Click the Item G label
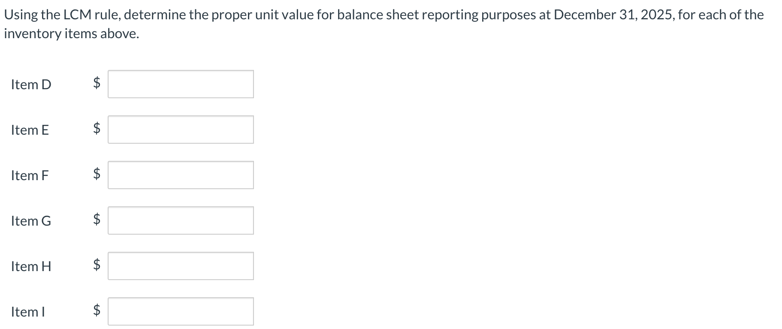Screen dimensions: 782x329 [30, 221]
